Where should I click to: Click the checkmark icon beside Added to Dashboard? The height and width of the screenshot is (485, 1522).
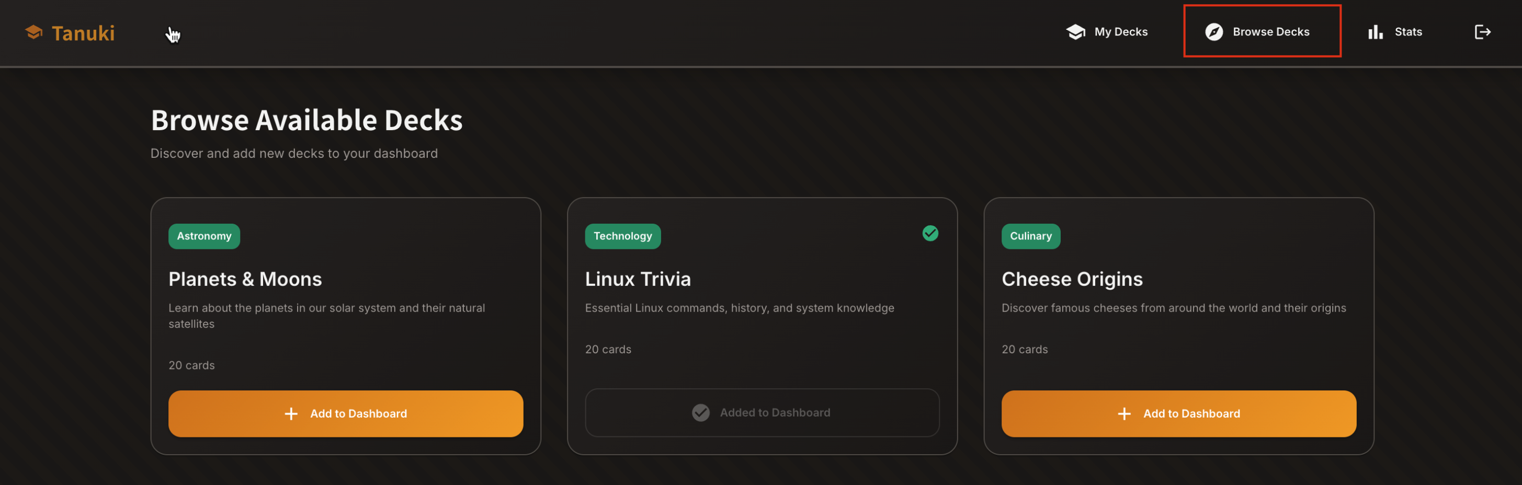pos(701,412)
